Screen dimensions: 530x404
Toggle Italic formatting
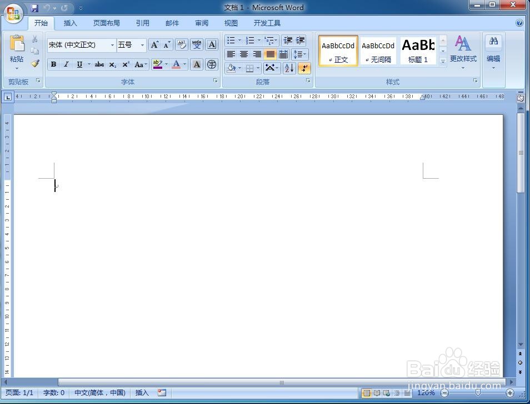(x=66, y=64)
